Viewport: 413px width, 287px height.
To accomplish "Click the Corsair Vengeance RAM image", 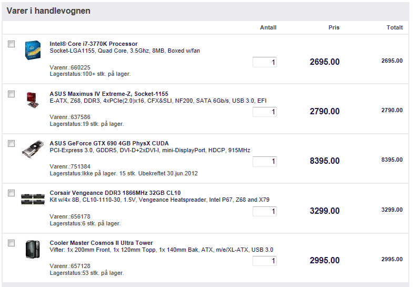I will tap(33, 199).
